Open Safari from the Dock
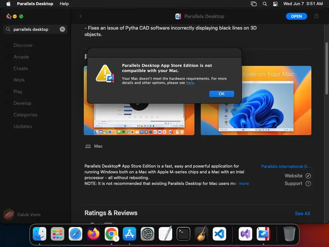The height and width of the screenshot is (247, 329). (76, 234)
